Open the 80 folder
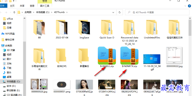Image resolution: width=192 pixels, height=96 pixels. point(39,29)
